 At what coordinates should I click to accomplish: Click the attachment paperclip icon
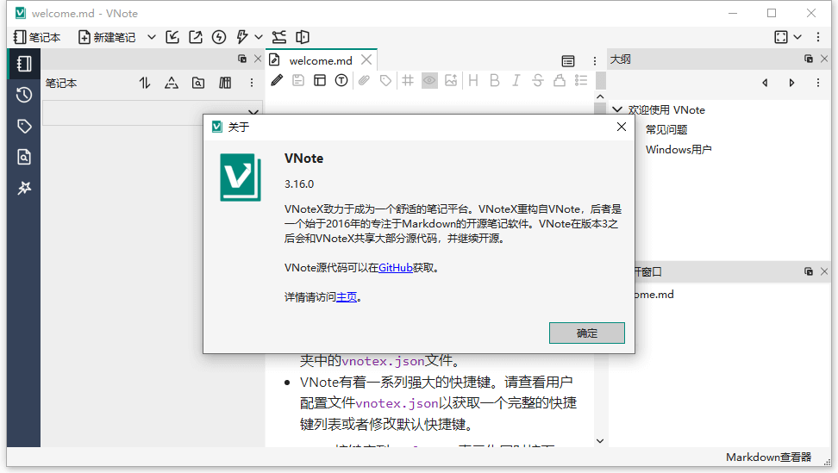coord(364,81)
